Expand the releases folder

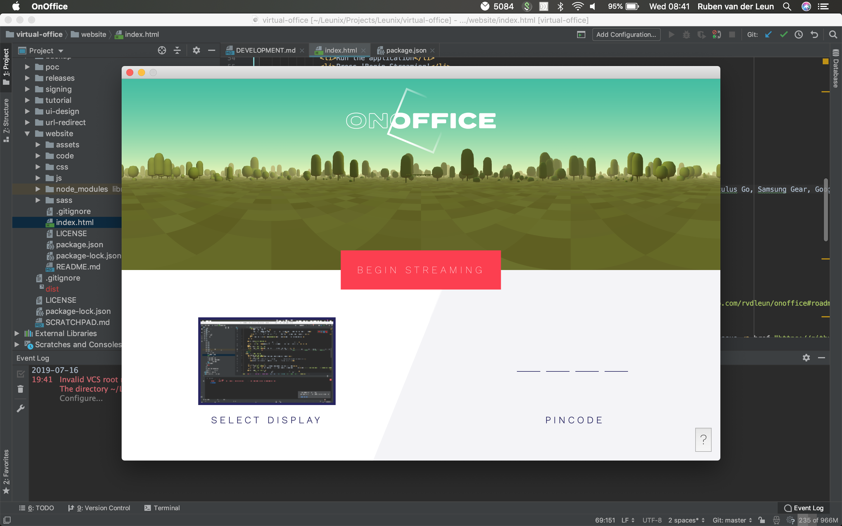pyautogui.click(x=27, y=78)
